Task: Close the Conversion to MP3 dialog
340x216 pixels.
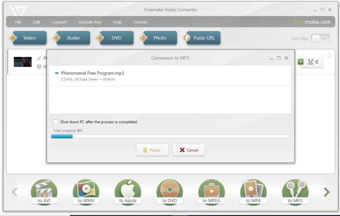Action: 286,58
